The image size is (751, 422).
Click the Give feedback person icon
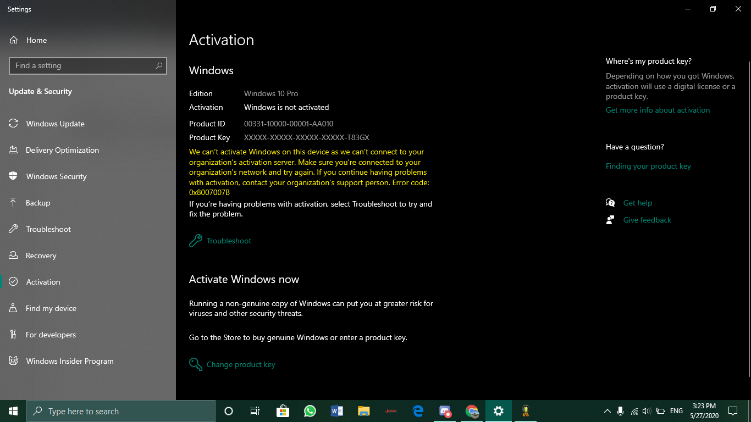pyautogui.click(x=610, y=220)
